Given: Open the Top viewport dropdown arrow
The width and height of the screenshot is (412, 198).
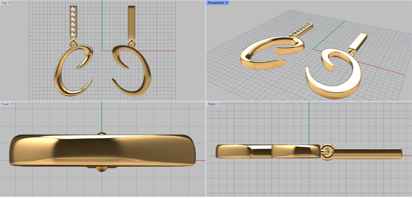Looking at the screenshot, I should pyautogui.click(x=10, y=3).
